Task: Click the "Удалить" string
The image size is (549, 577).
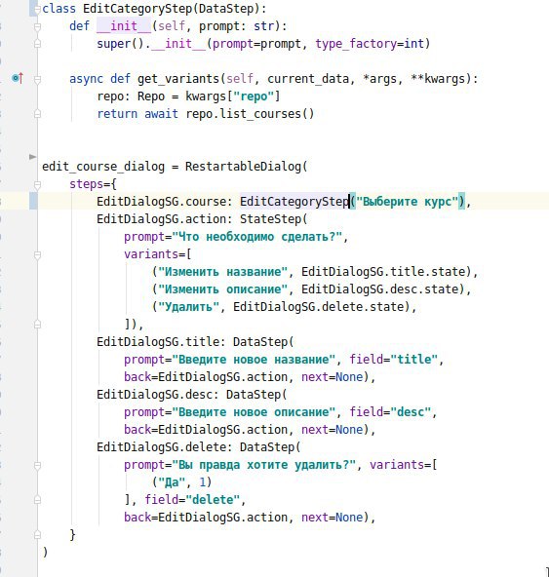Action: (188, 307)
